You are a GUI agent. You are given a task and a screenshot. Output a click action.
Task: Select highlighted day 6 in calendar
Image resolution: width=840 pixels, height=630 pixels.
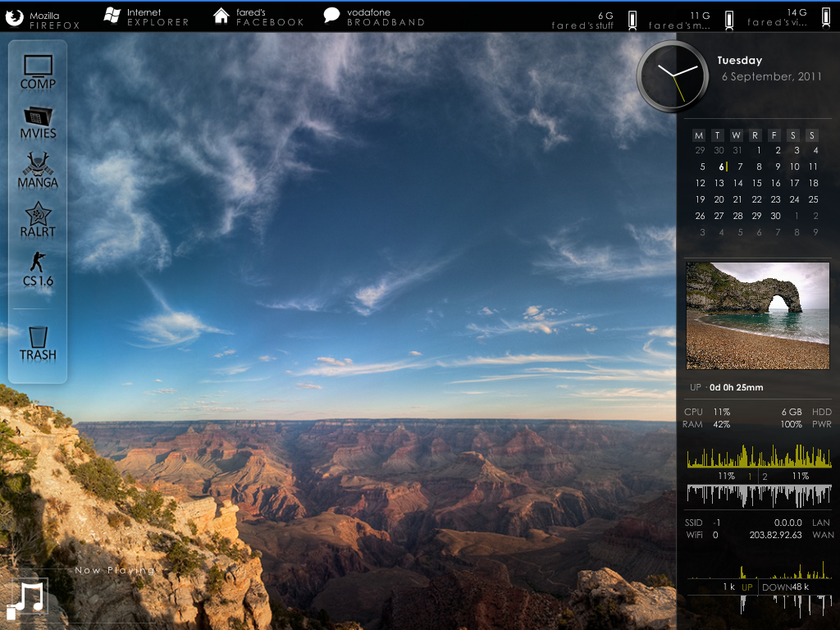click(x=719, y=167)
